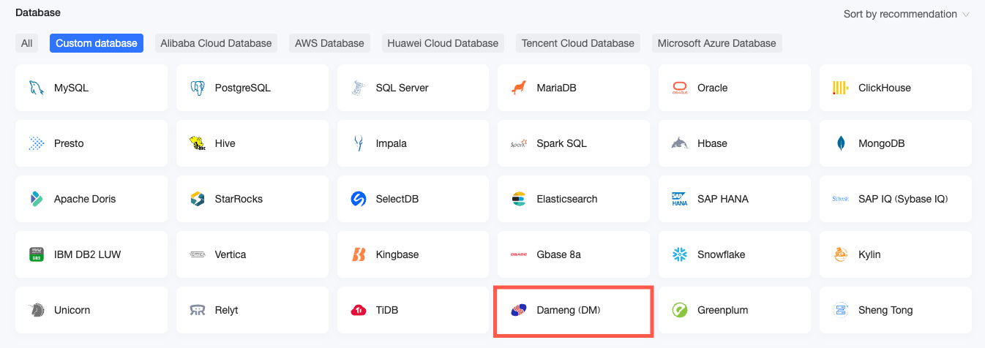Show the Huawei Cloud Database tab
Image resolution: width=985 pixels, height=348 pixels.
443,43
